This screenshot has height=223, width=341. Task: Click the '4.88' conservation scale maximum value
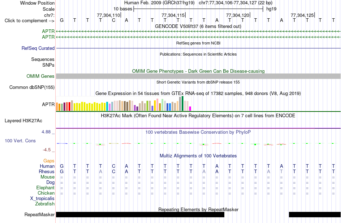[46, 132]
